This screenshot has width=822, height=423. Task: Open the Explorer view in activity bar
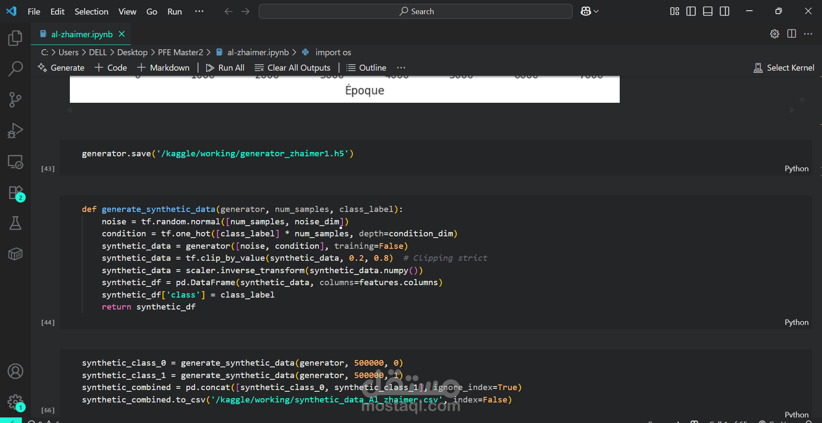pyautogui.click(x=15, y=38)
